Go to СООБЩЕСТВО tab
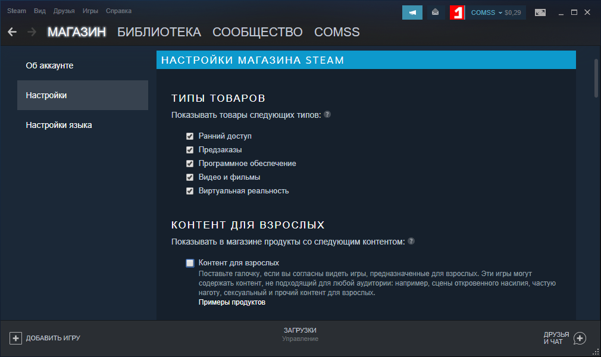This screenshot has width=601, height=357. tap(258, 32)
